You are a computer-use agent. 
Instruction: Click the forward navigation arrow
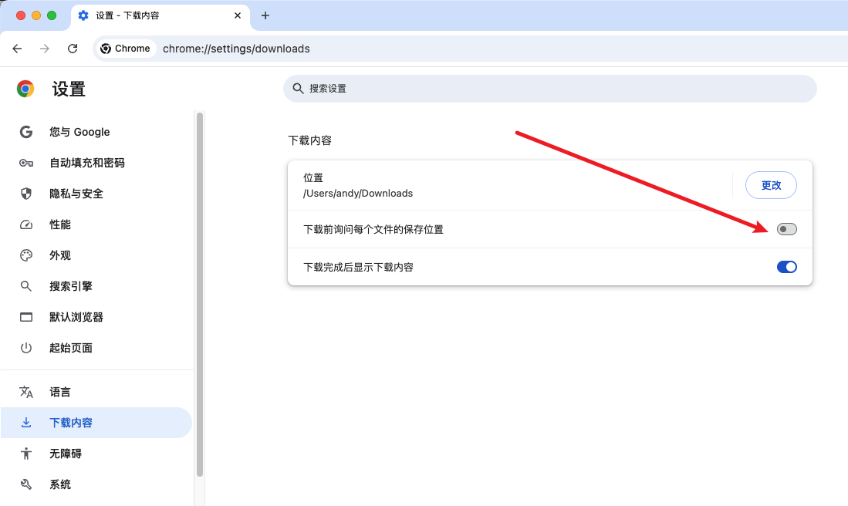(x=45, y=49)
